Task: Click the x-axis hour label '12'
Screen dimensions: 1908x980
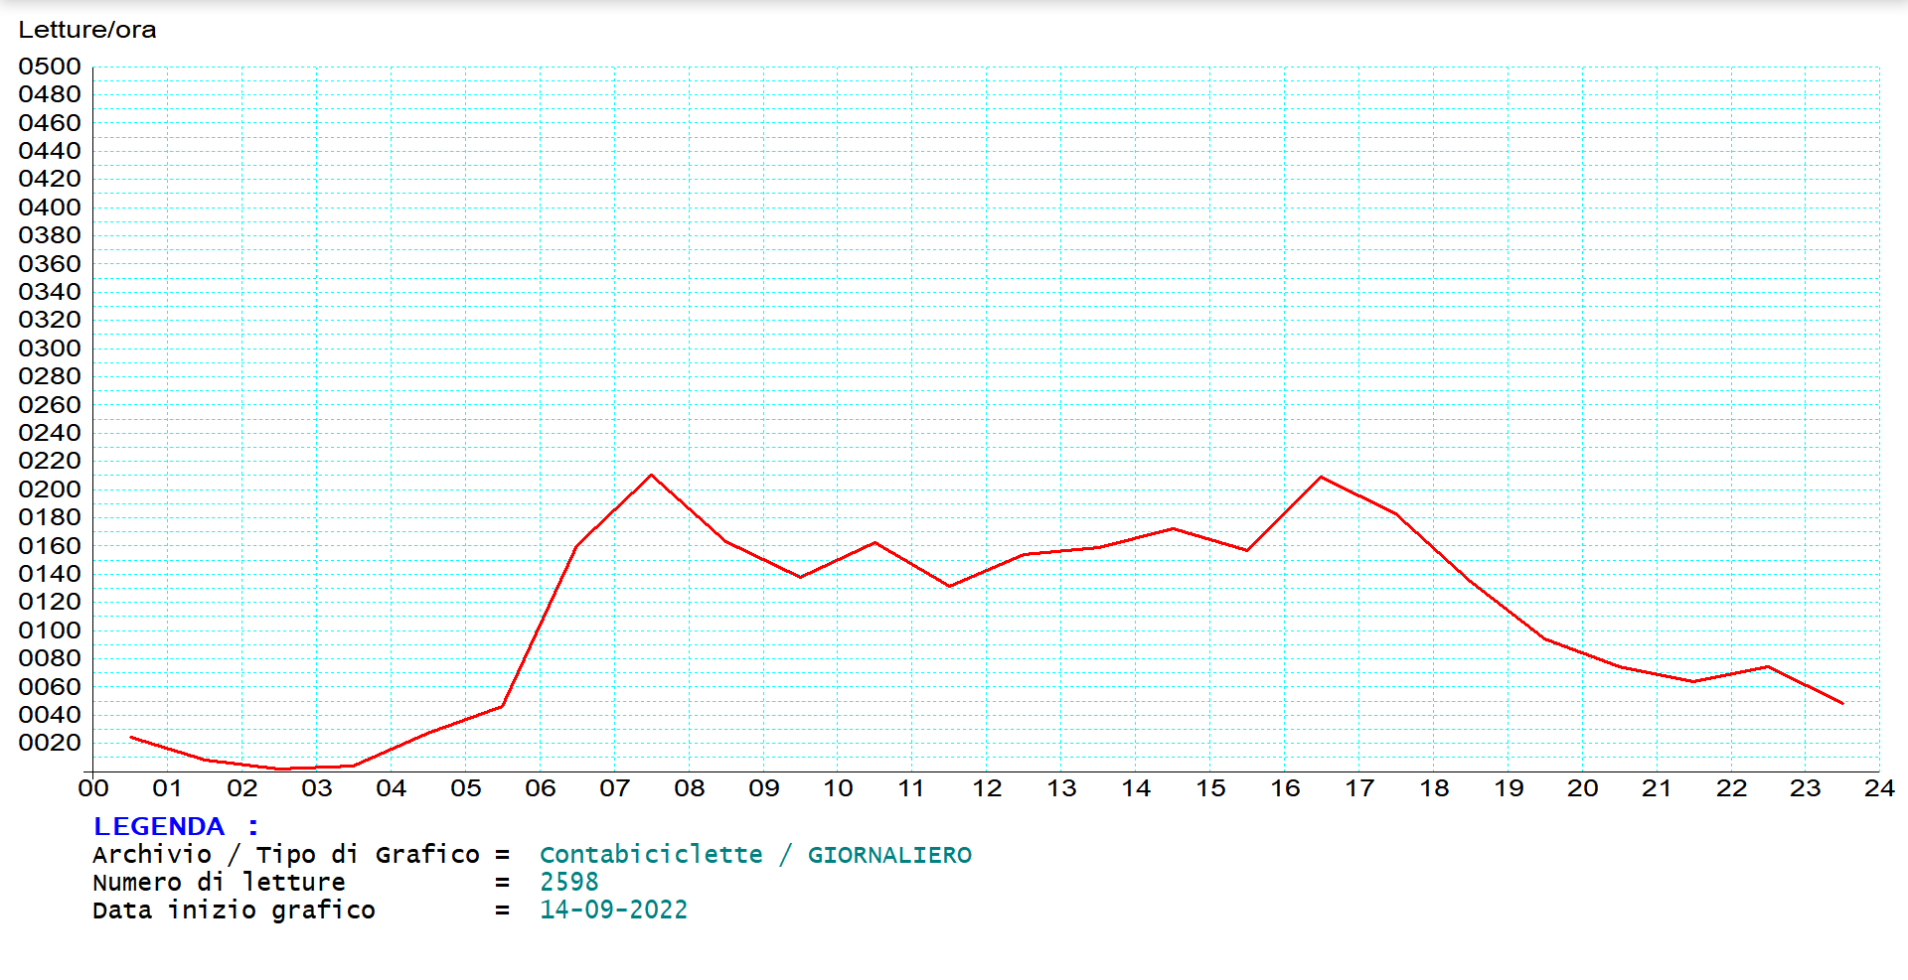Action: coord(987,788)
